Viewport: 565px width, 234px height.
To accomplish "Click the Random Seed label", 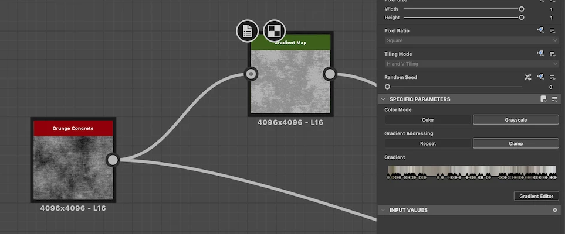I will coord(400,77).
